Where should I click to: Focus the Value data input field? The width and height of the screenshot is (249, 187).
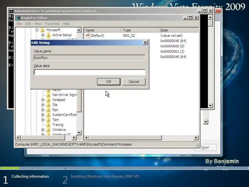click(x=90, y=72)
